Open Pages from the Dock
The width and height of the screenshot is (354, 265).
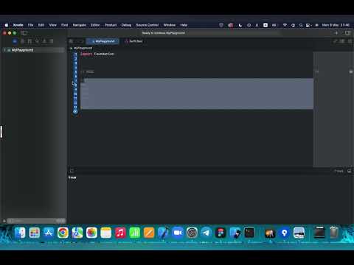tap(149, 233)
